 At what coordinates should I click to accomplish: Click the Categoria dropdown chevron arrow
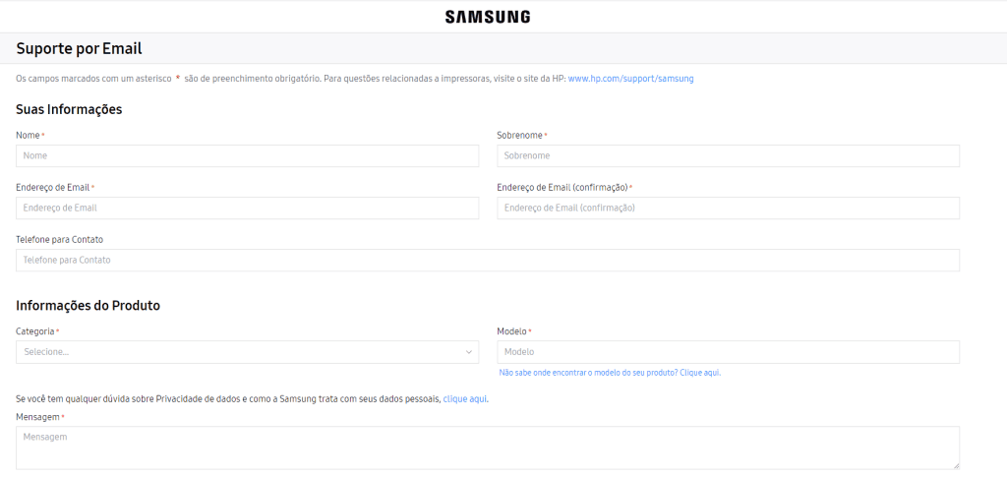(469, 352)
